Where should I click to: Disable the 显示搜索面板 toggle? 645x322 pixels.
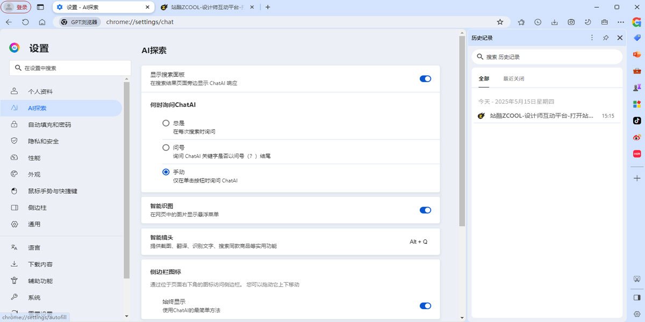pos(425,78)
